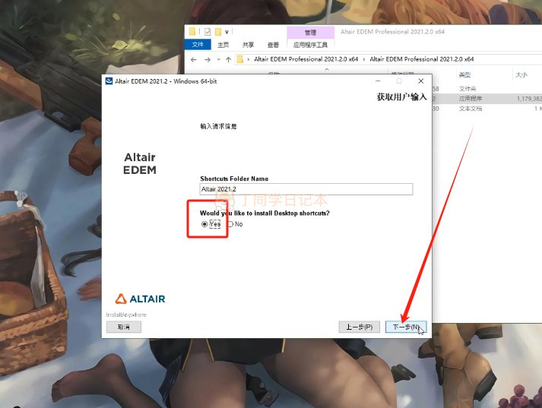Select the Yes radio button for desktop shortcuts
Viewport: 542px width, 408px height.
204,224
